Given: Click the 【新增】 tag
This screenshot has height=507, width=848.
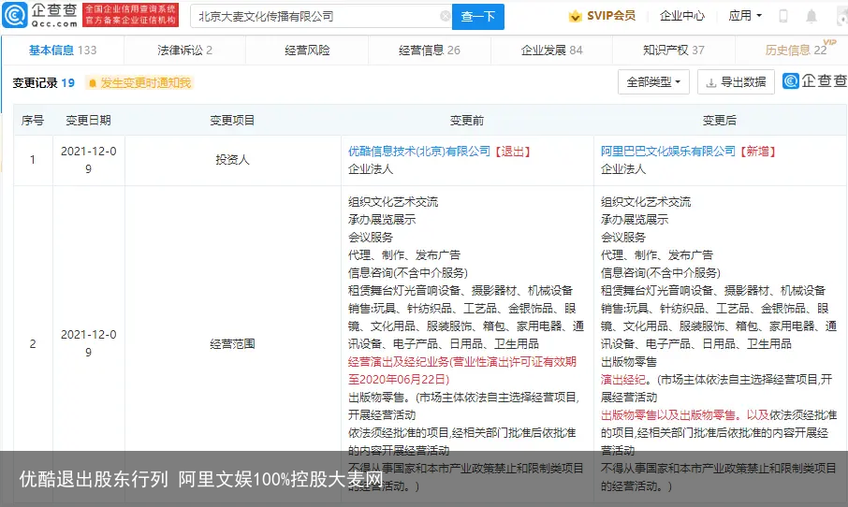Looking at the screenshot, I should point(758,152).
